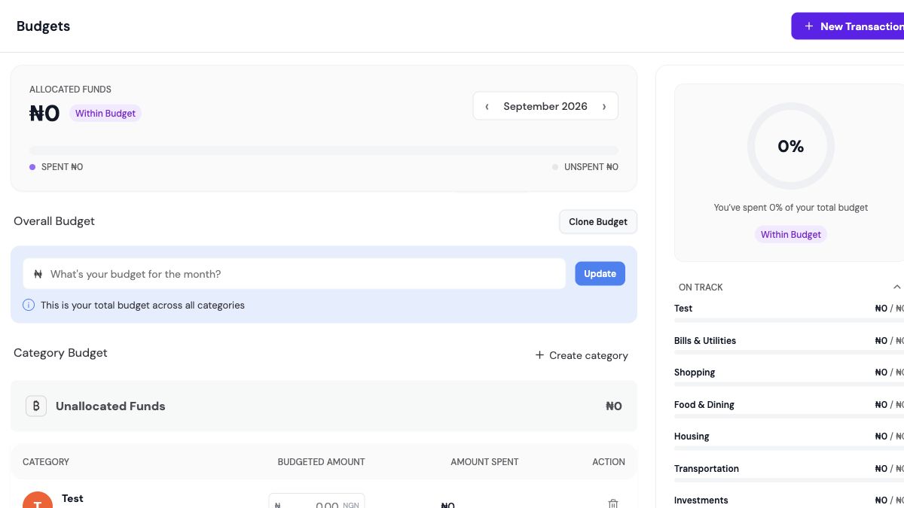Viewport: 904px width, 508px height.
Task: Click the CATEGORY column header
Action: coord(46,462)
